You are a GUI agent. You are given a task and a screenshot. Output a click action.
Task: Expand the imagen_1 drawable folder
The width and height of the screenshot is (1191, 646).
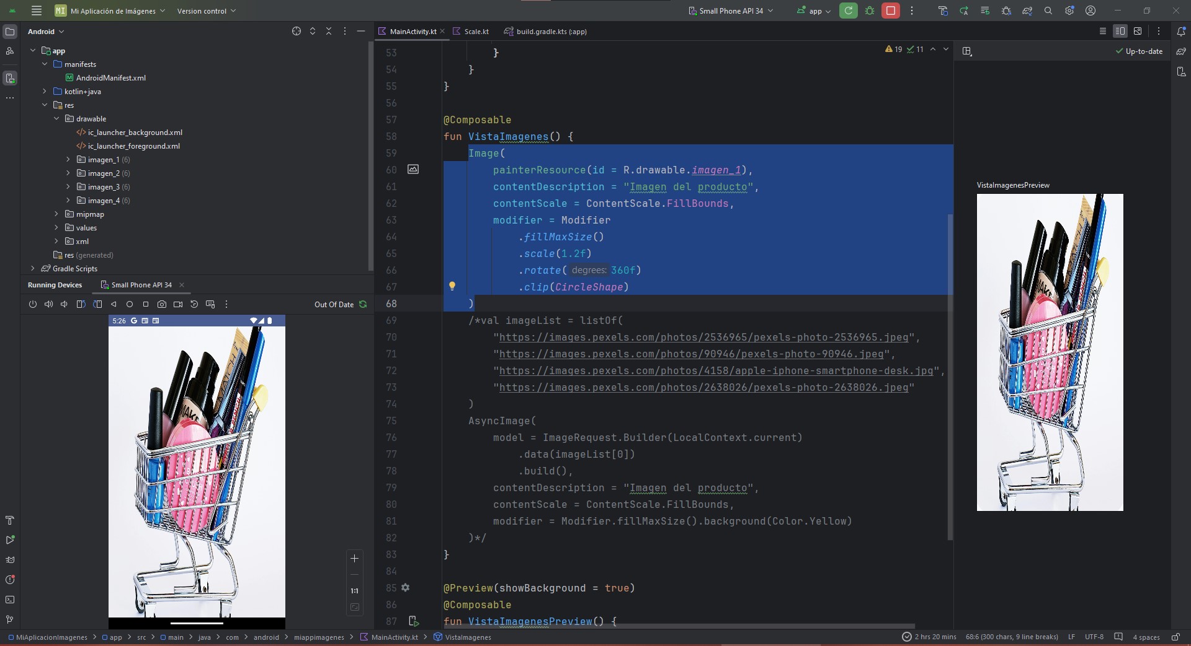coord(68,160)
